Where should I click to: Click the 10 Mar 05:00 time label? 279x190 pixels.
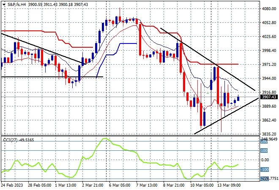pyautogui.click(x=201, y=185)
